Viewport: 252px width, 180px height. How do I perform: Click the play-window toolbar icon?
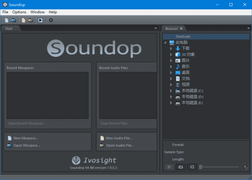tap(40, 20)
